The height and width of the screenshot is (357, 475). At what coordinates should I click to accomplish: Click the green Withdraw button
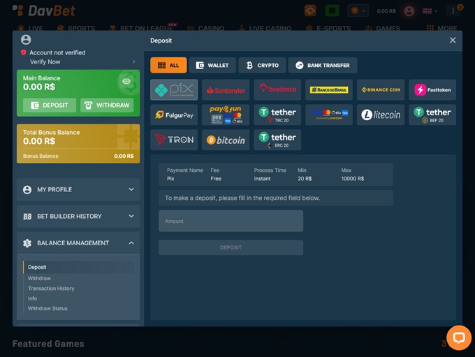107,105
